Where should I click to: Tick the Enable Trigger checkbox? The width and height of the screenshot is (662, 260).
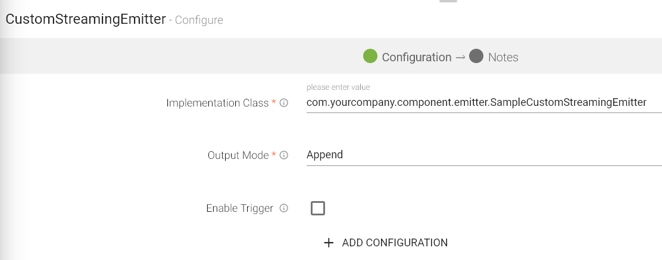pos(318,208)
